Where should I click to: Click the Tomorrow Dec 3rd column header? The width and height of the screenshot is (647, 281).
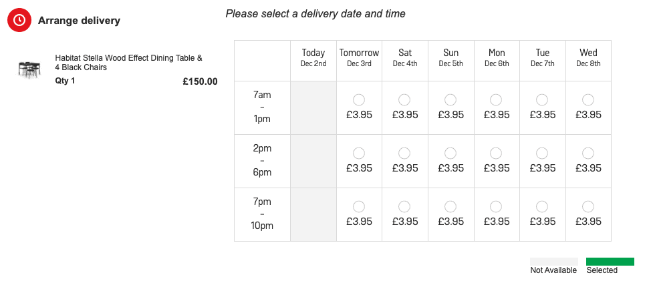click(359, 61)
